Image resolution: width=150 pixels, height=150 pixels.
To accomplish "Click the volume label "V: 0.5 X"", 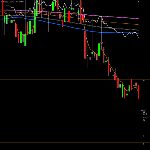I will coord(144,114).
